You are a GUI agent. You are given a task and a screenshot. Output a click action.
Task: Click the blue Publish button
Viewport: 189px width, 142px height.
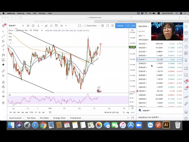click(120, 26)
